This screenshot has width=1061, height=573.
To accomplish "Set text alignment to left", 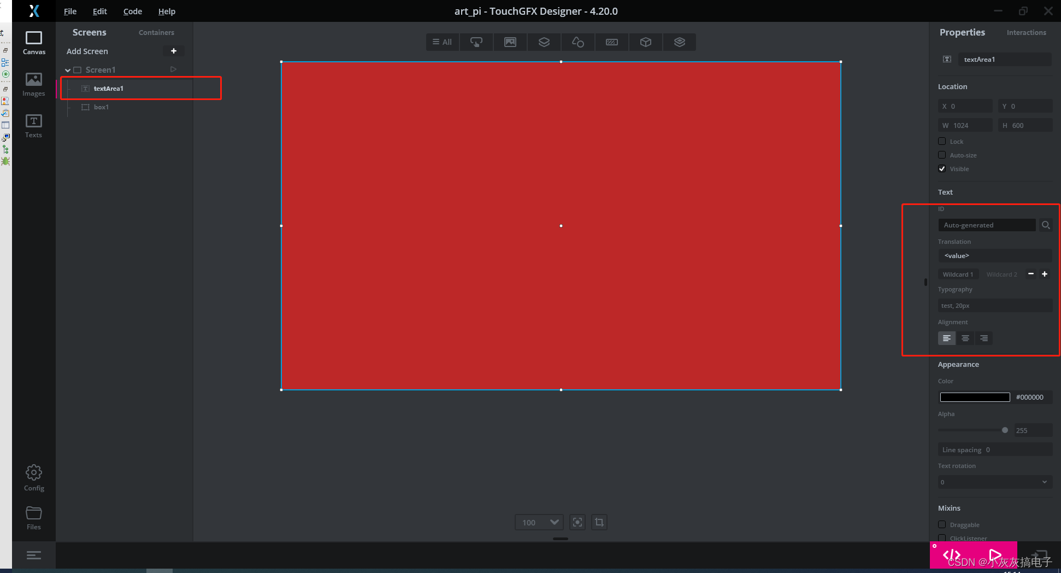I will [947, 338].
